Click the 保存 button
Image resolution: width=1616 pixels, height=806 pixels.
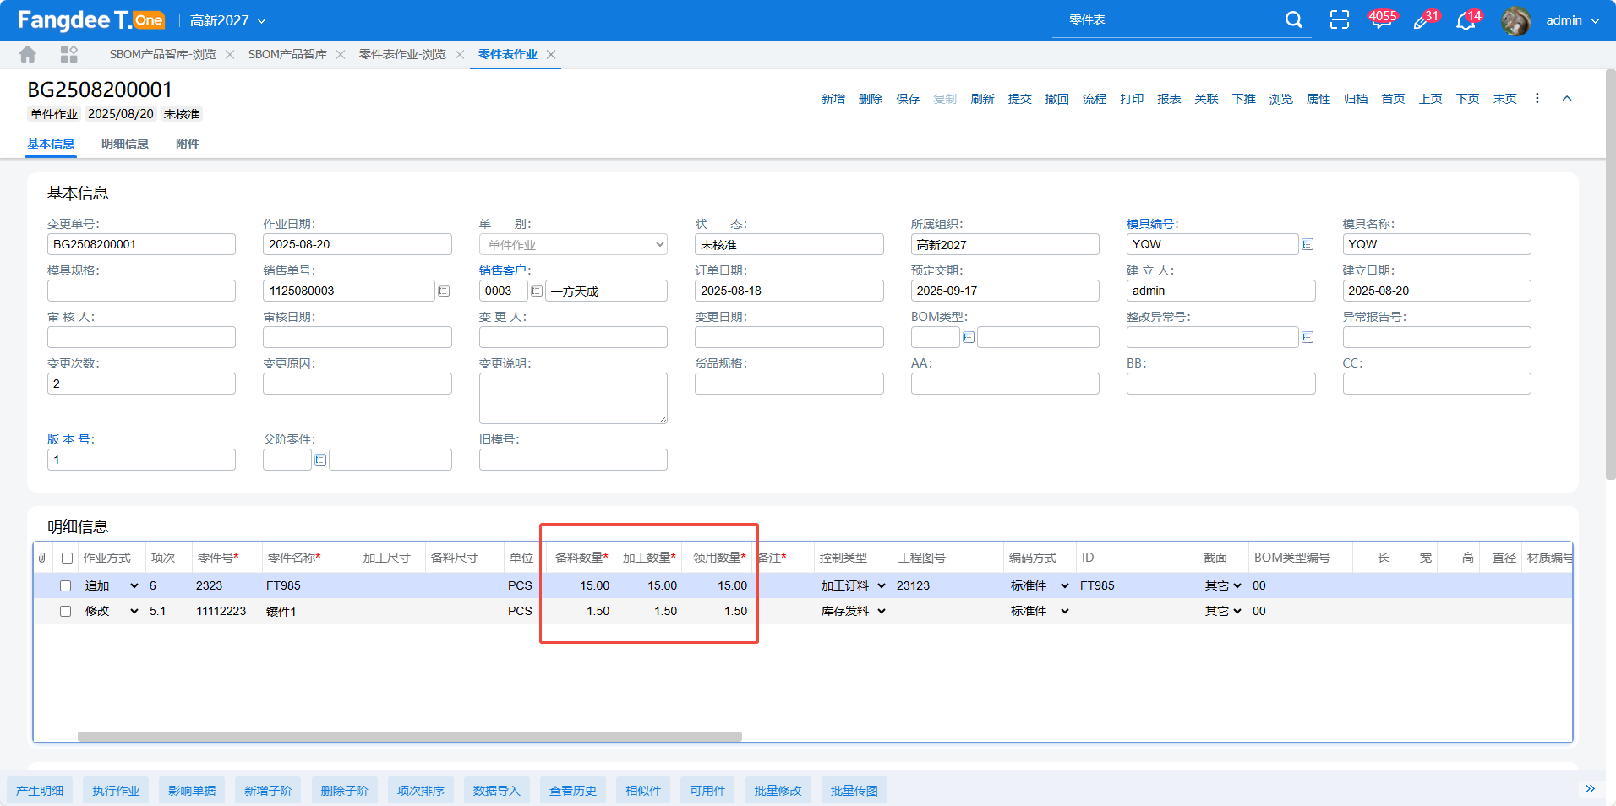(x=908, y=99)
